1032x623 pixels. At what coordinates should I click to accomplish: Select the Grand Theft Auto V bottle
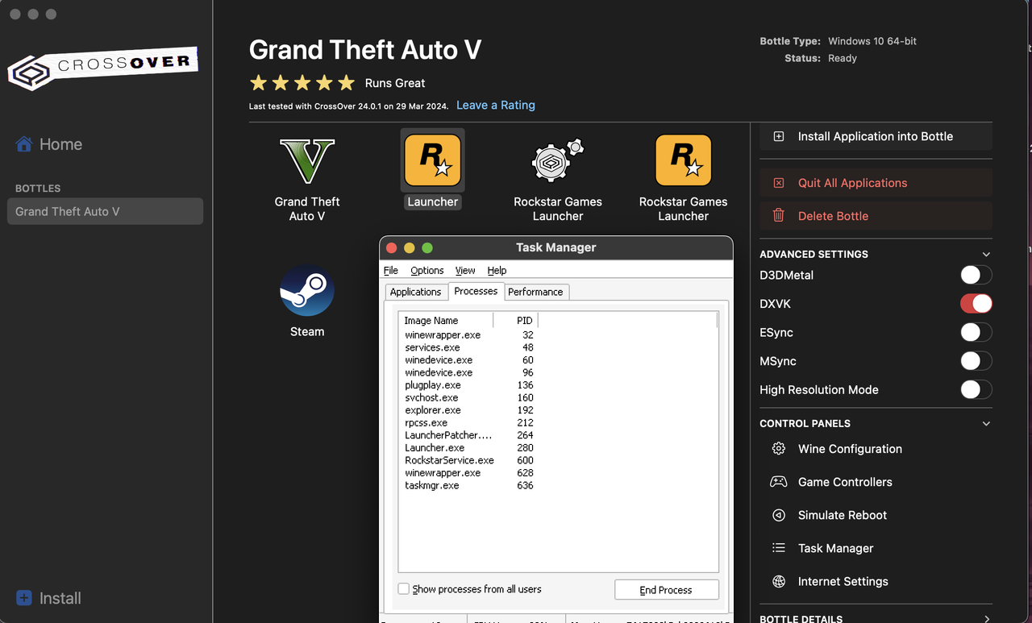pyautogui.click(x=105, y=211)
